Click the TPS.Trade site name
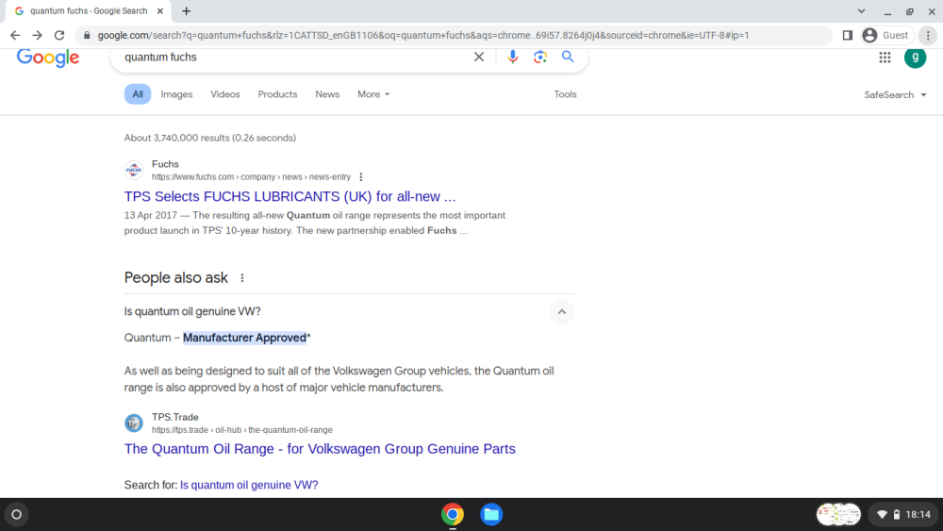943x531 pixels. [x=175, y=417]
